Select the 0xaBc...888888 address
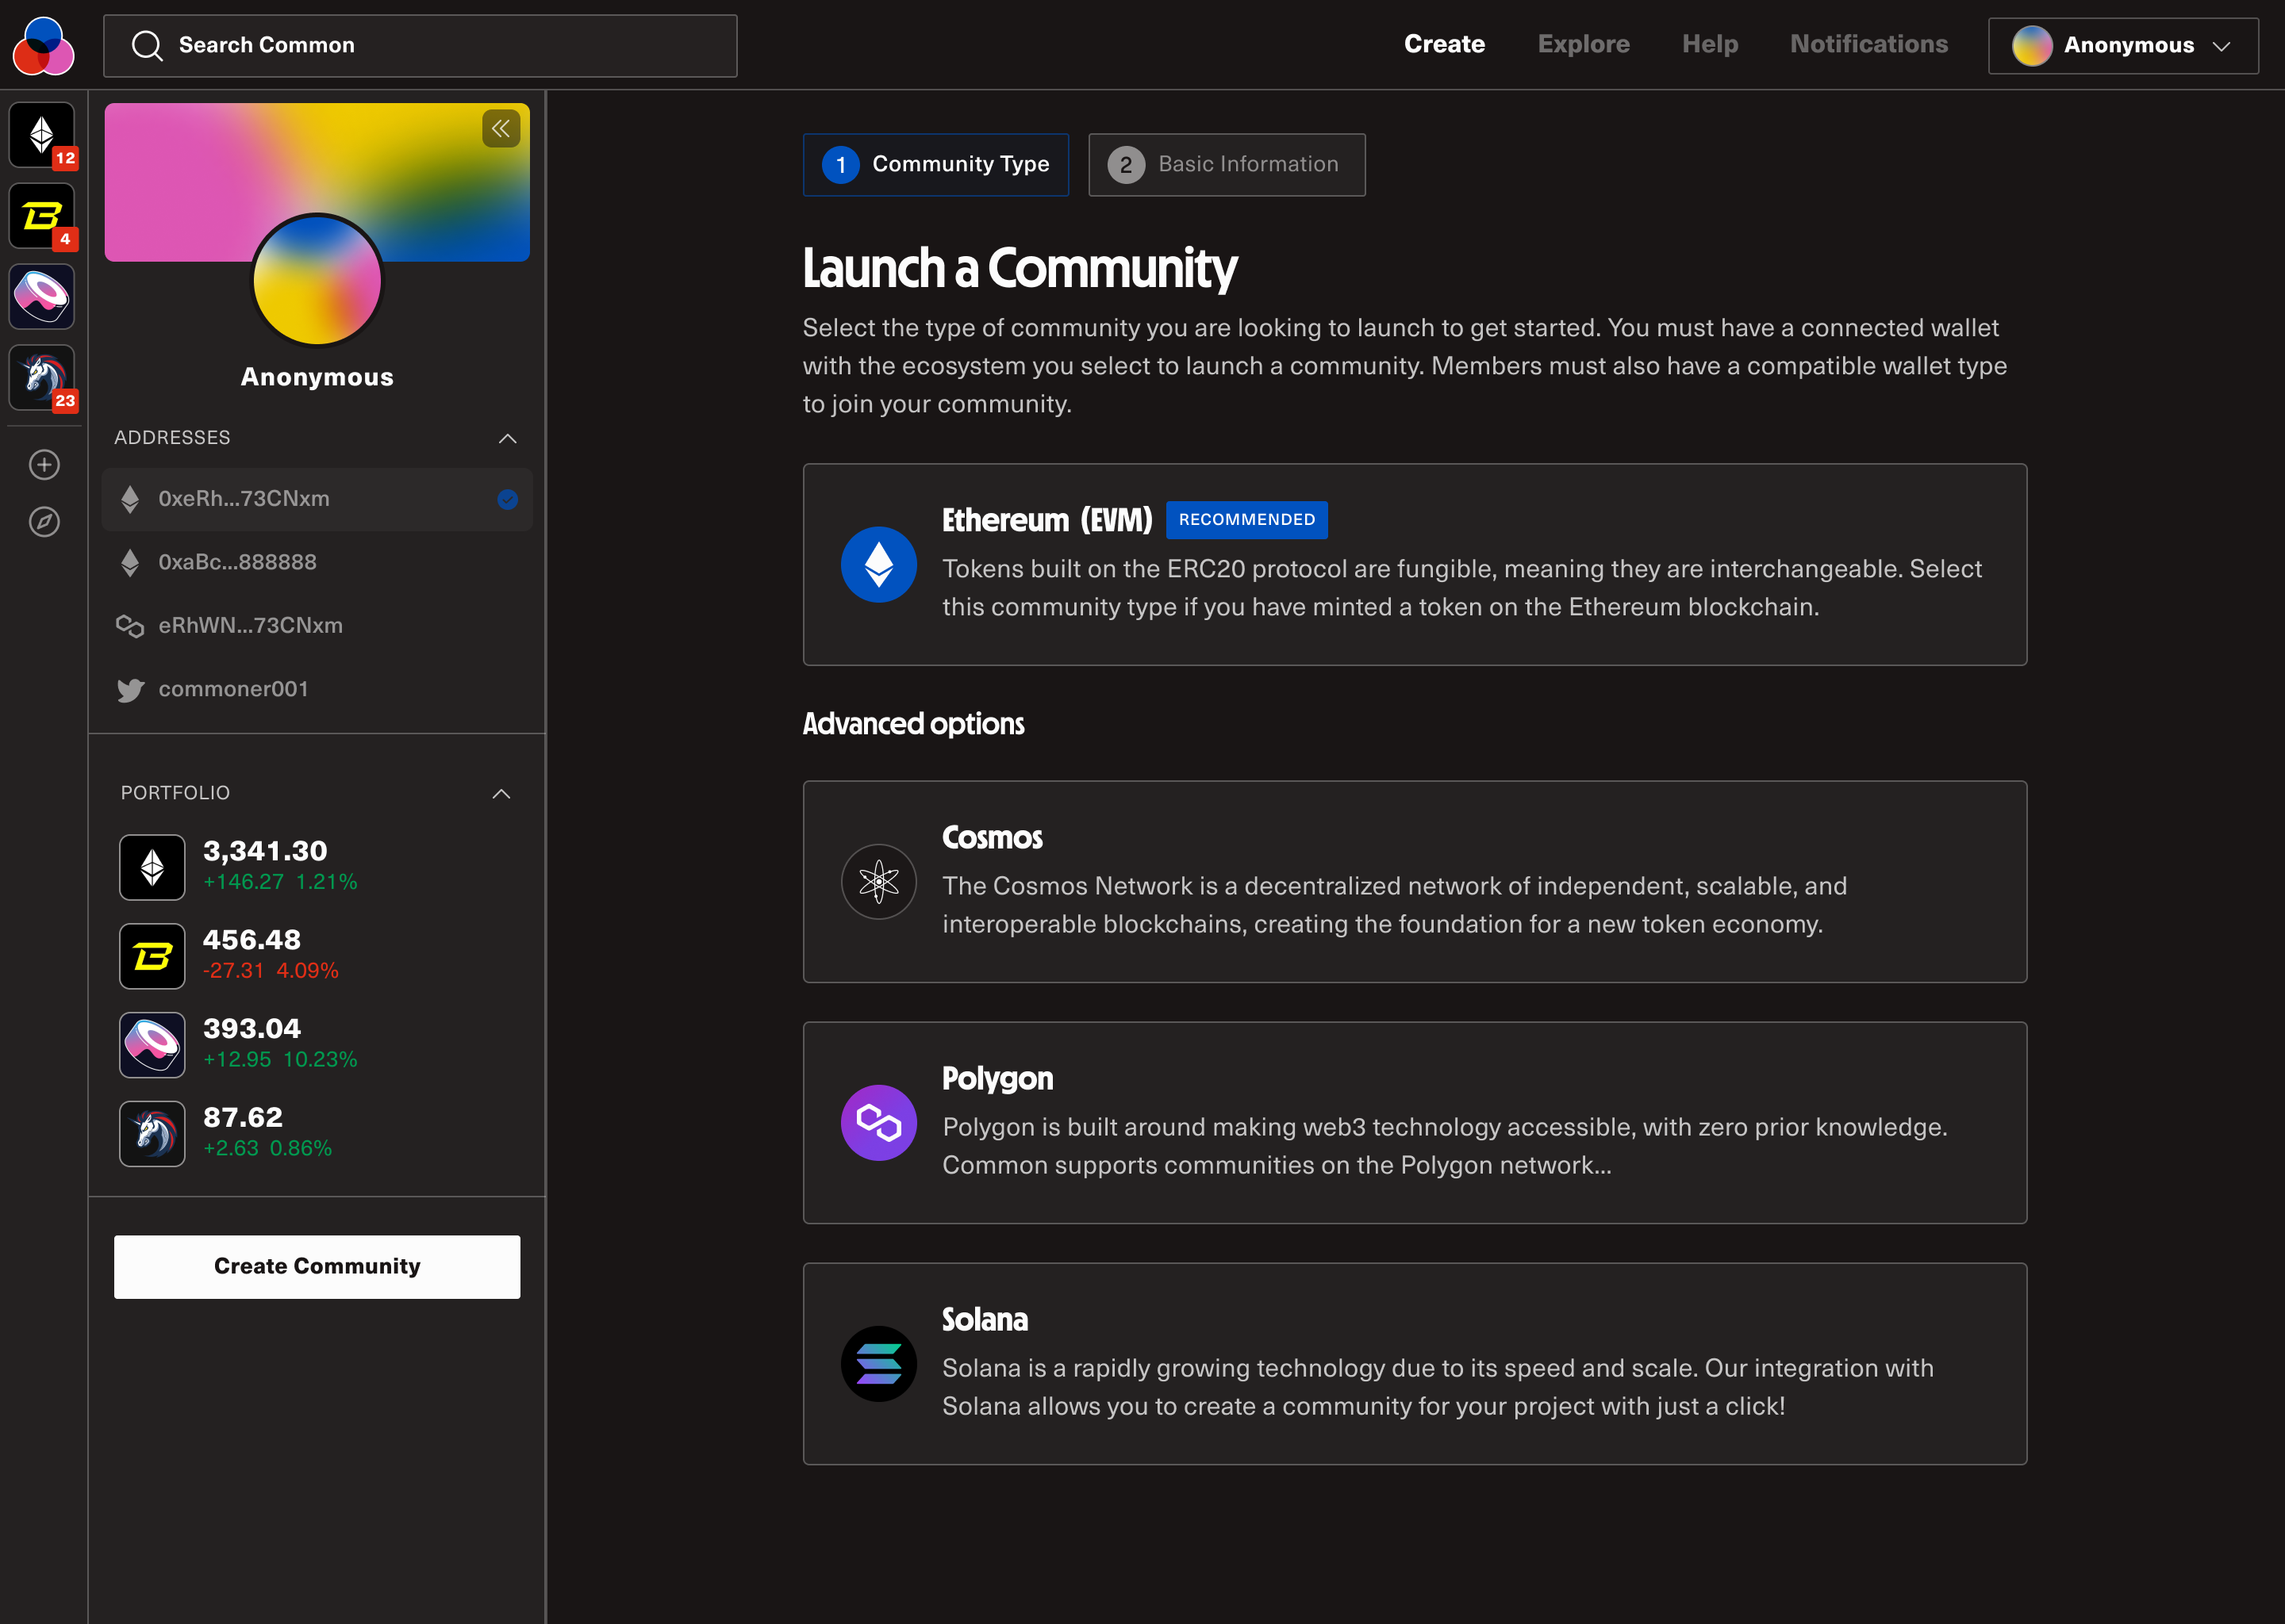The image size is (2285, 1624). pyautogui.click(x=237, y=562)
